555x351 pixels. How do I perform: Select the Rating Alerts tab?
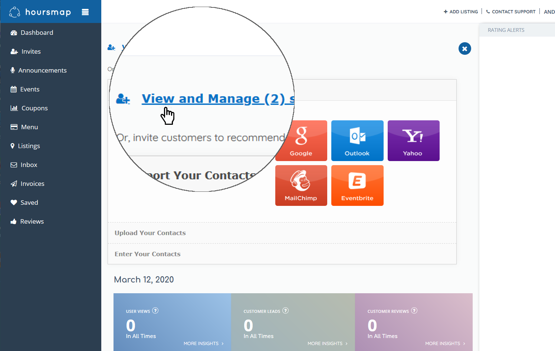click(506, 30)
